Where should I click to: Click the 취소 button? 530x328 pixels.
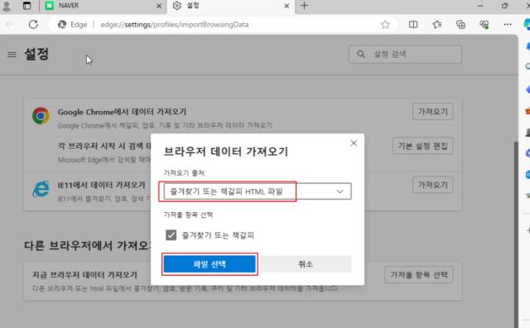(x=306, y=264)
